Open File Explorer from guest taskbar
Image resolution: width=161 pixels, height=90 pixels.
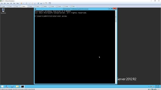[x=17, y=86]
